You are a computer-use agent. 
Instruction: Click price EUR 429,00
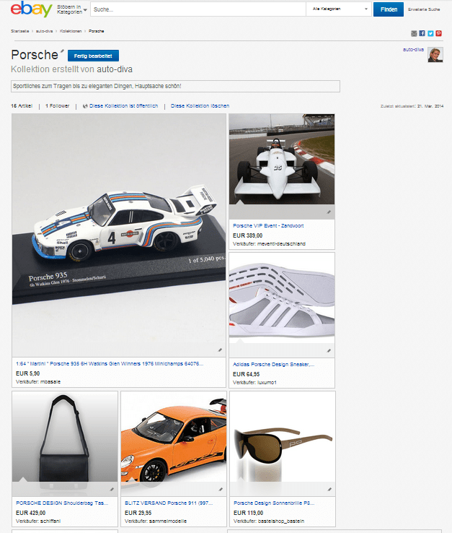(30, 513)
